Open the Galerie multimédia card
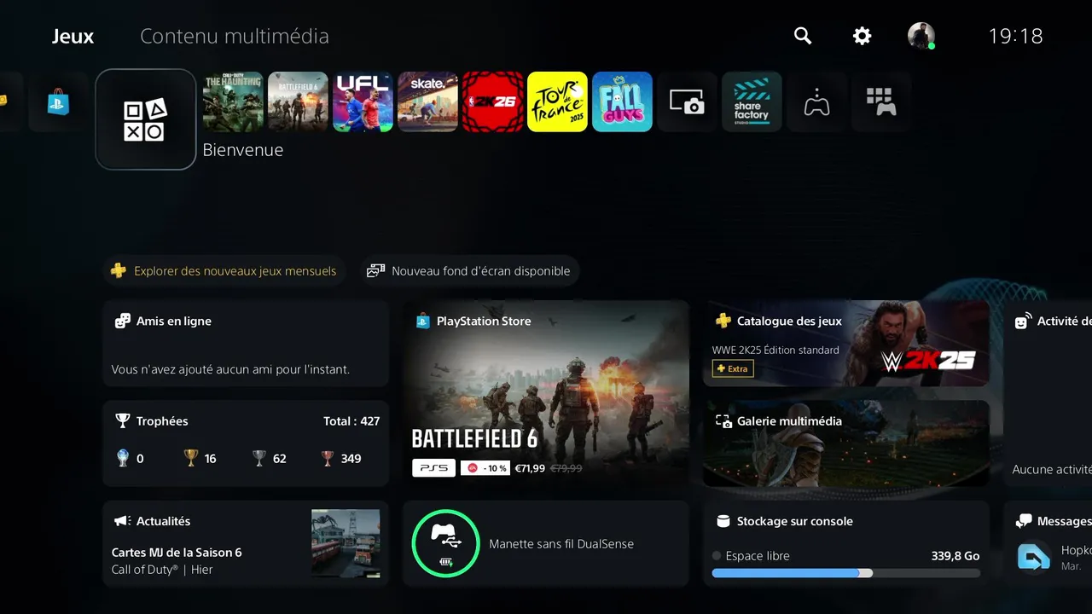The image size is (1092, 614). tap(846, 443)
